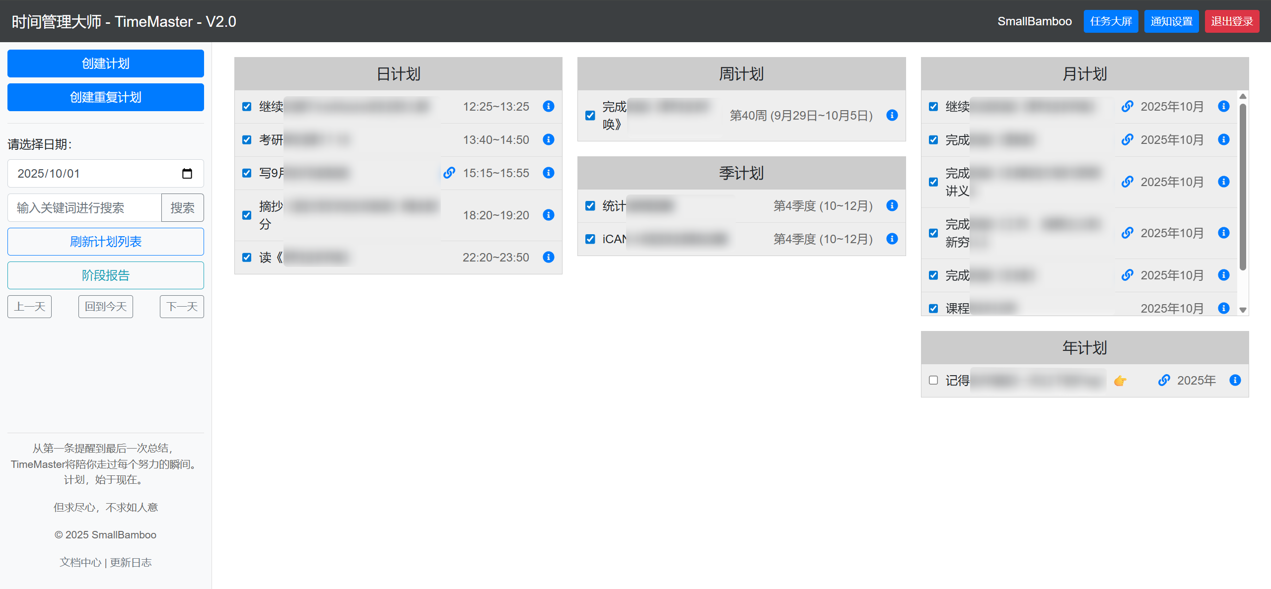Open info icon for week 40 plan
Image resolution: width=1271 pixels, height=589 pixels.
click(892, 115)
